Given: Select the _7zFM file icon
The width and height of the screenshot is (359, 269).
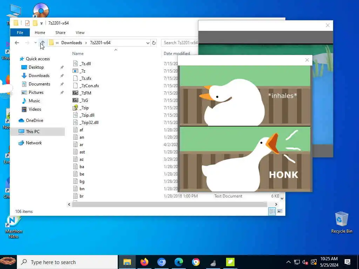Looking at the screenshot, I should coord(75,93).
